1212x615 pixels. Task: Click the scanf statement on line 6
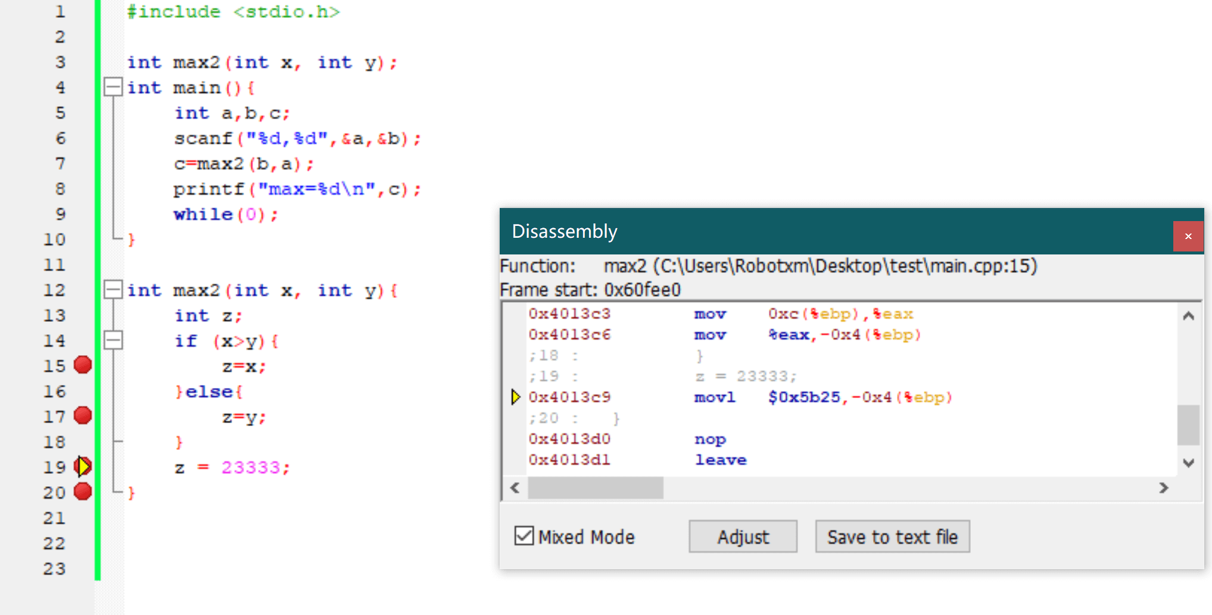click(x=297, y=138)
